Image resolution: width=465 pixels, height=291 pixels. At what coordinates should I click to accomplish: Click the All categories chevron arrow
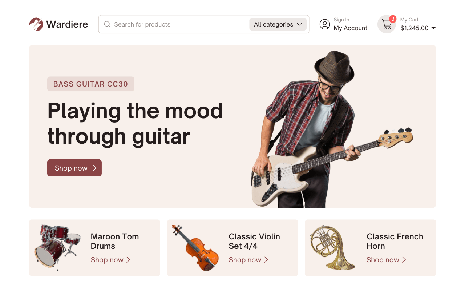(299, 24)
